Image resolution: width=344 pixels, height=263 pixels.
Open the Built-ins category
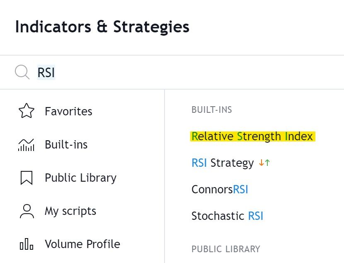coord(66,144)
